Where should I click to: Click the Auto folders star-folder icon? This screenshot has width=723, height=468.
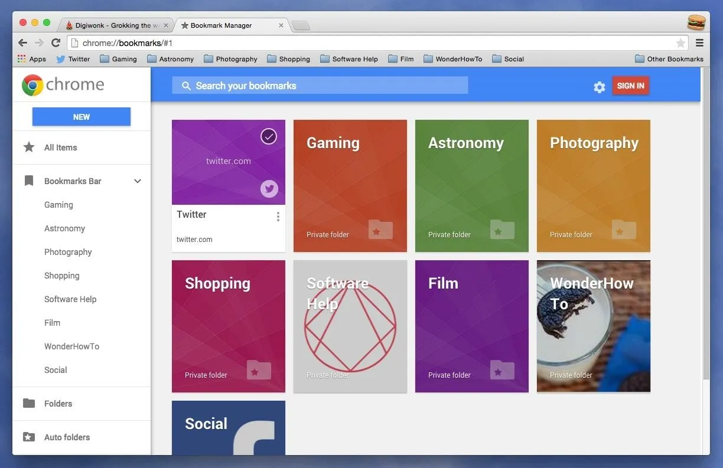point(29,437)
